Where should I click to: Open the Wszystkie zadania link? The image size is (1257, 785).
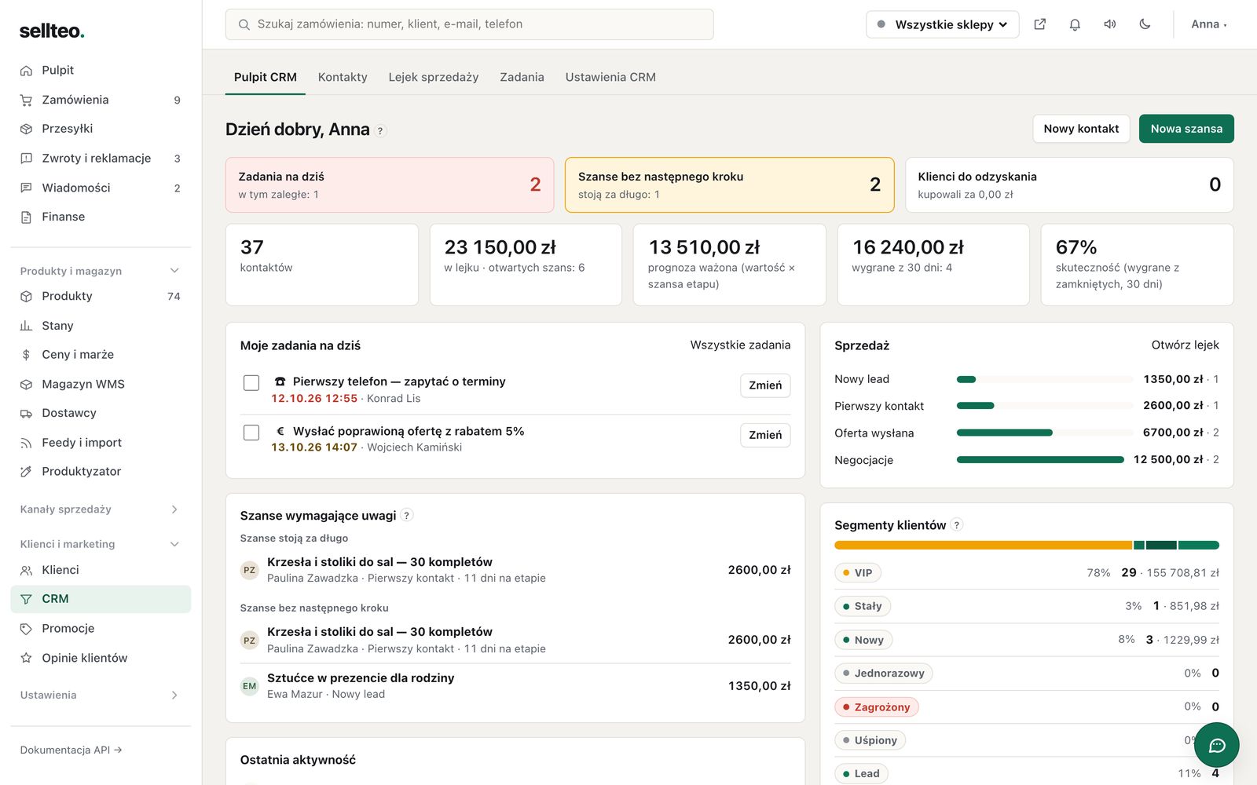tap(740, 345)
